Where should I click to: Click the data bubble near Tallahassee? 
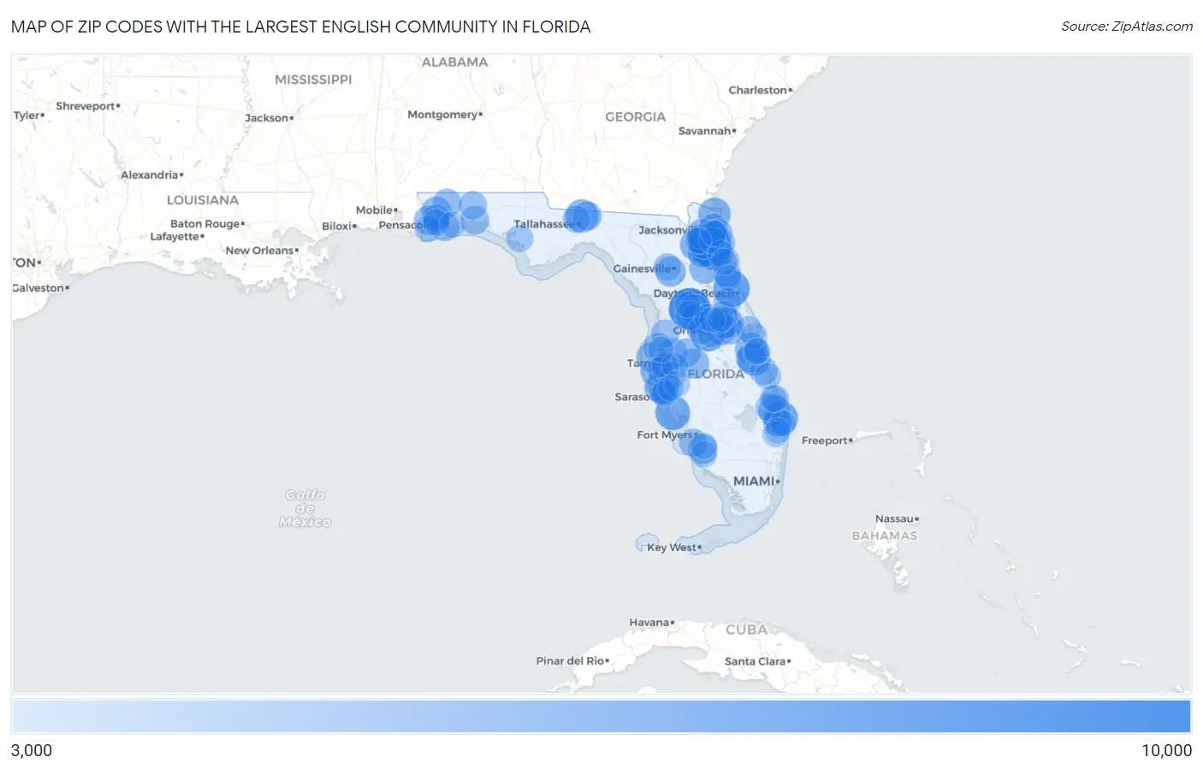[582, 216]
